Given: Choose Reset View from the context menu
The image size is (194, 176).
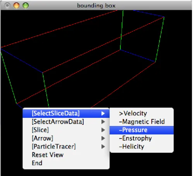Looking at the screenshot, I should [66, 155].
